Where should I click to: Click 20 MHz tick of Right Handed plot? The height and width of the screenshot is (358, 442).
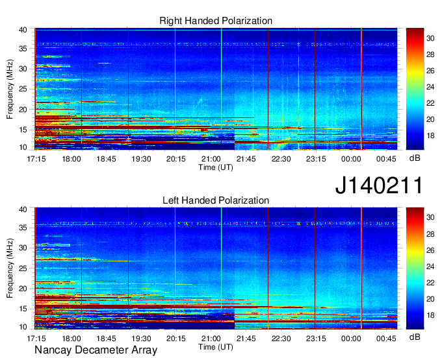[x=23, y=110]
